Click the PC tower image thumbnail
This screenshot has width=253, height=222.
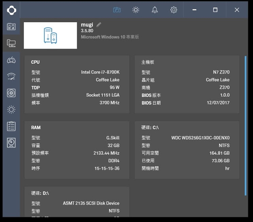pos(50,35)
